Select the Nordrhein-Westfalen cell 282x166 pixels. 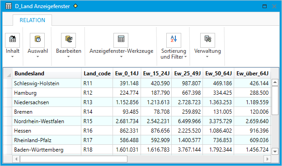(47, 121)
